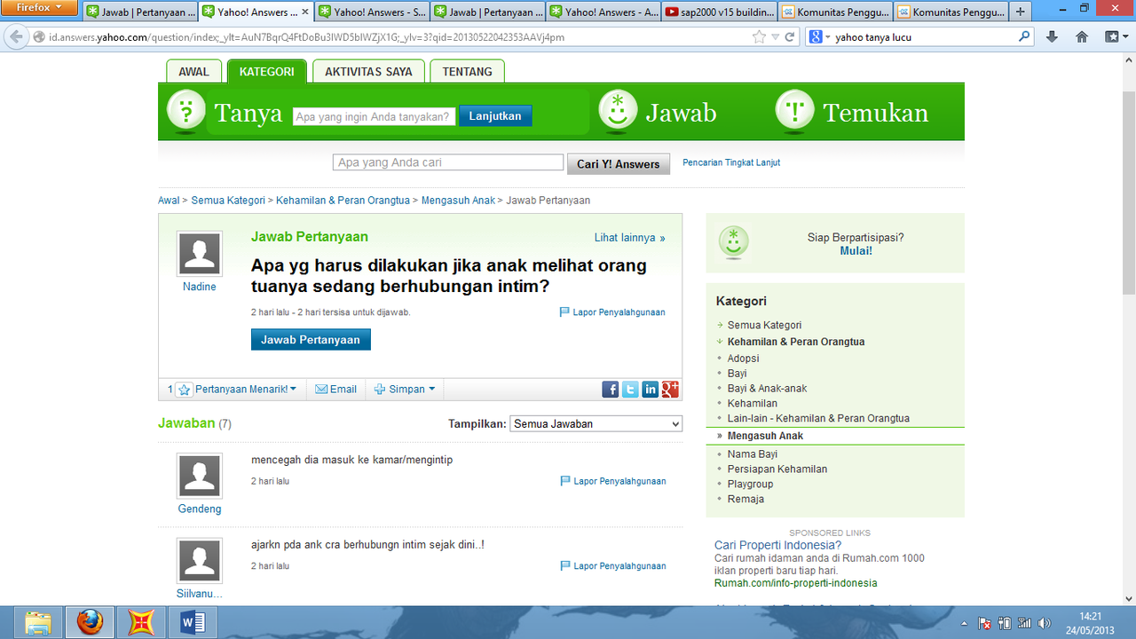Click the Mulai! link
1136x639 pixels.
pyautogui.click(x=856, y=251)
